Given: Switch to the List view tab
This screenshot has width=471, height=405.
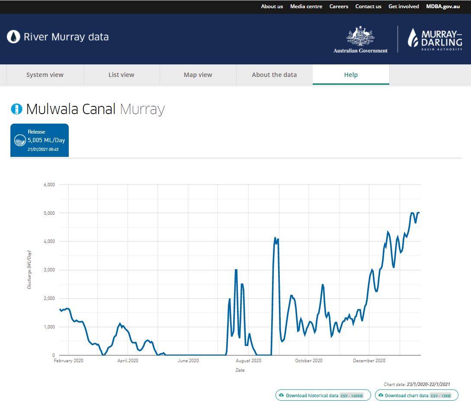Looking at the screenshot, I should (122, 75).
